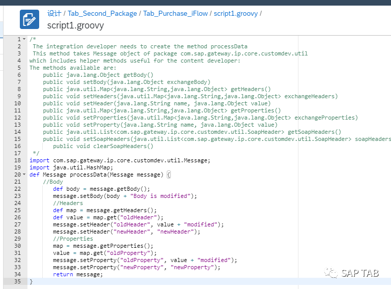Place cursor on 'import java.util.HashMap;' line
The width and height of the screenshot is (391, 289).
71,167
